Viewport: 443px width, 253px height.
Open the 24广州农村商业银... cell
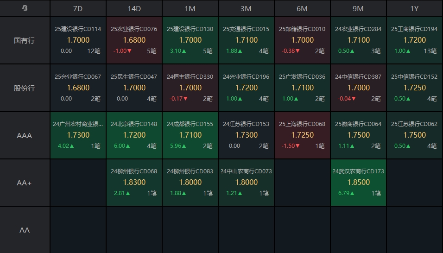78,135
